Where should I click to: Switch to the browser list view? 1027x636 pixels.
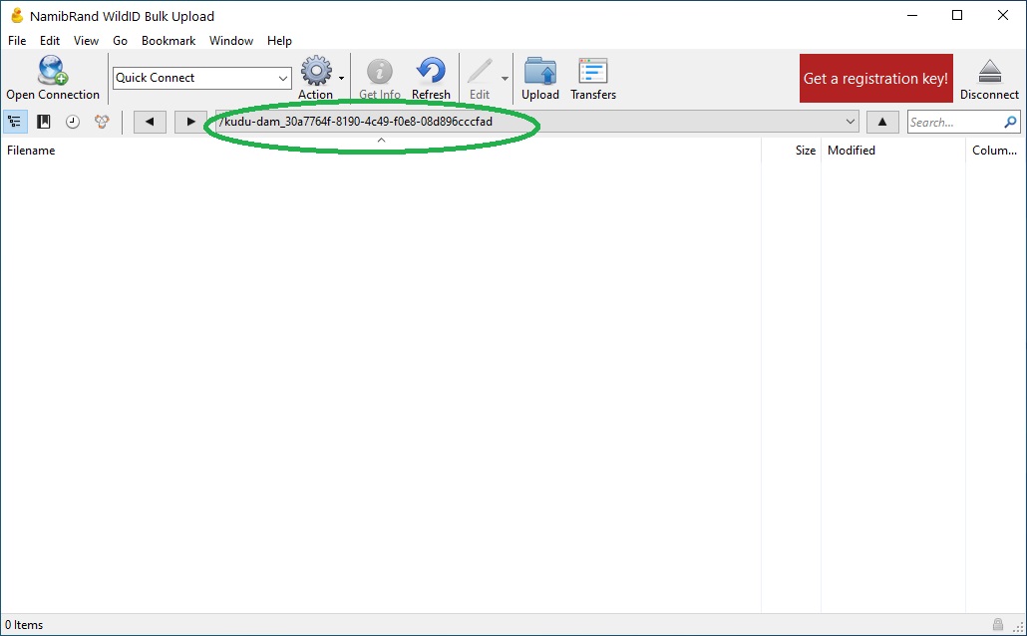pyautogui.click(x=14, y=122)
